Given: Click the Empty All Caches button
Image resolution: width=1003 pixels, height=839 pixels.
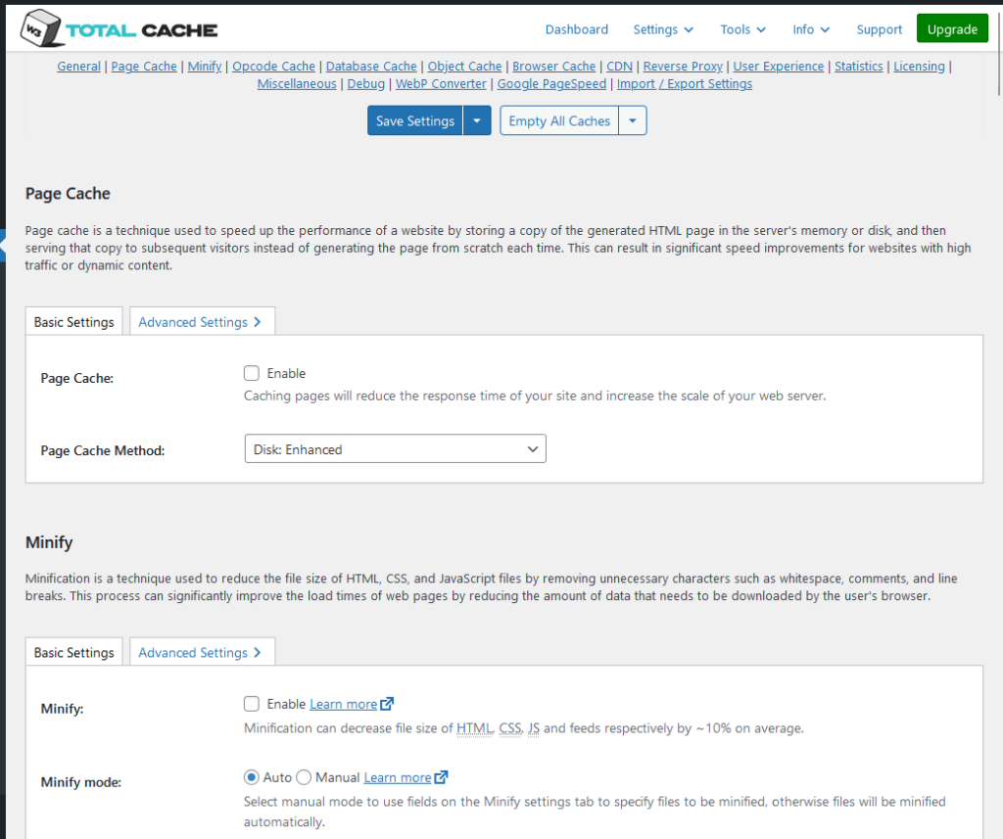Looking at the screenshot, I should (559, 120).
